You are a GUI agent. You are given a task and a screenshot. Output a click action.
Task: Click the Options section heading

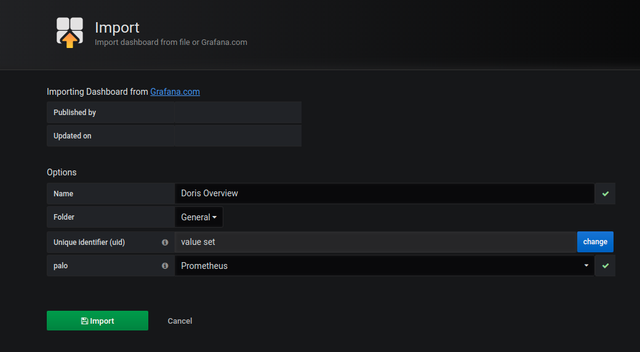tap(62, 172)
